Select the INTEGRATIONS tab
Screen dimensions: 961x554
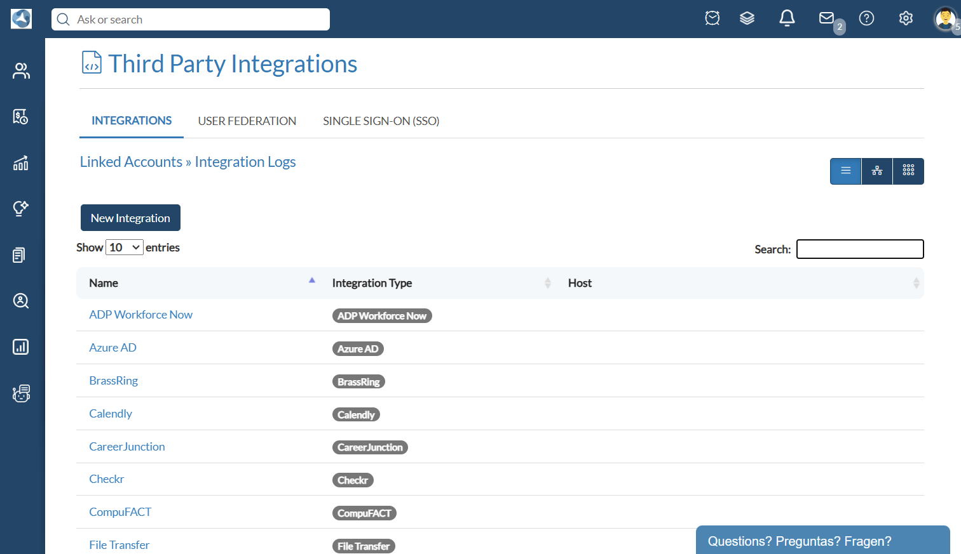132,121
